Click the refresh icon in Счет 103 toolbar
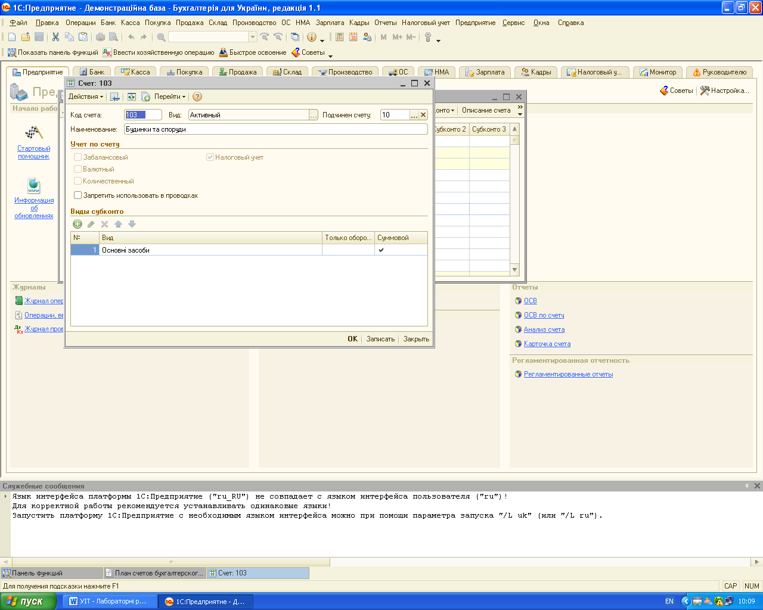763x610 pixels. (132, 97)
